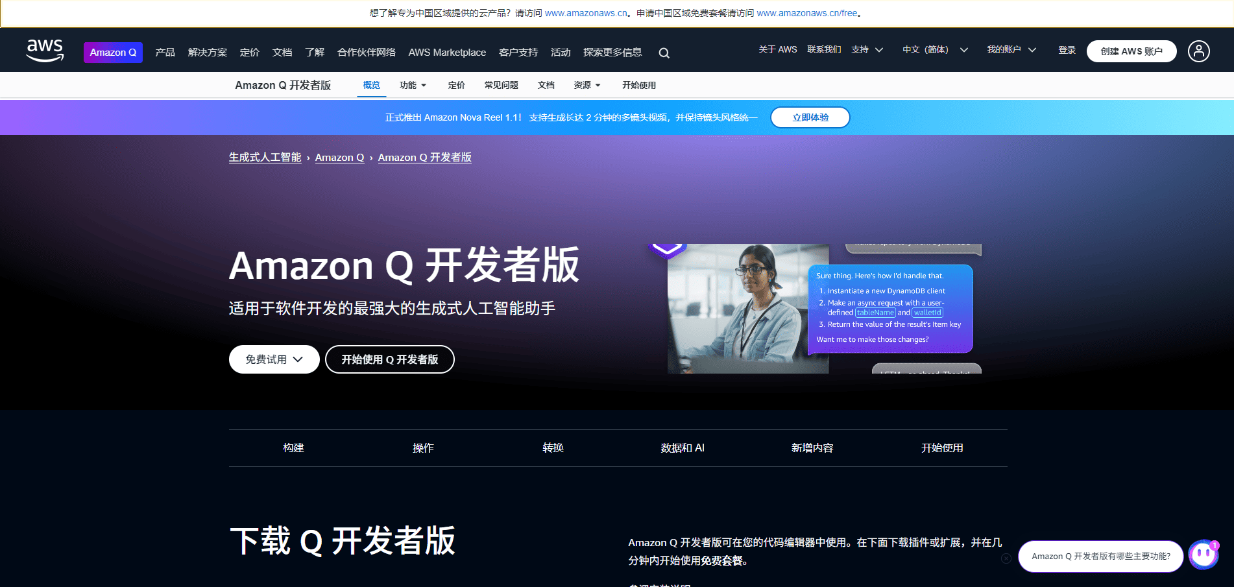Expand the 免费试用 dropdown button

click(x=274, y=359)
